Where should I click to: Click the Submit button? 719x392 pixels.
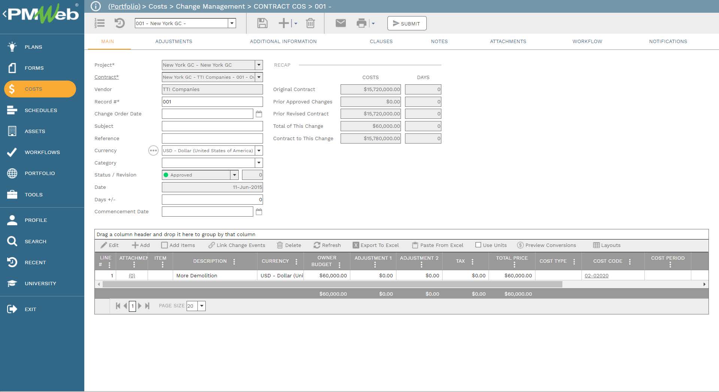(x=407, y=23)
